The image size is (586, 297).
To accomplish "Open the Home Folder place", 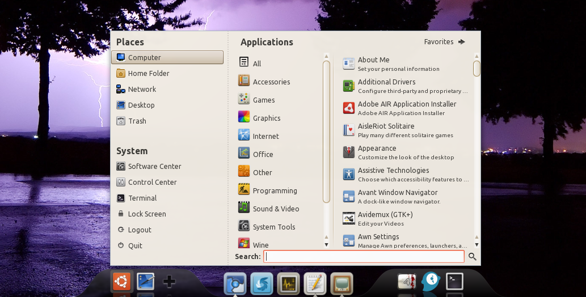I will click(149, 73).
